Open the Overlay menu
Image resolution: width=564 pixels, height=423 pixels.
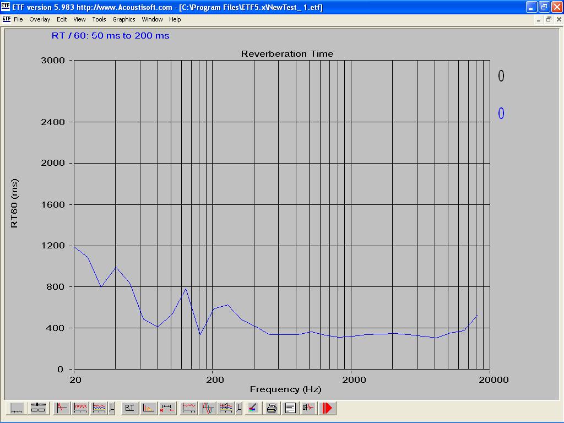pyautogui.click(x=40, y=19)
